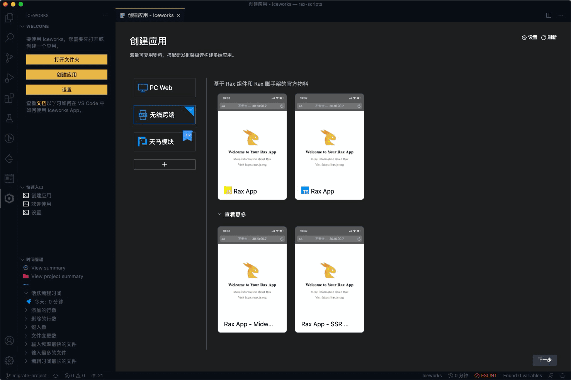This screenshot has width=571, height=380.
Task: Click the 打开文件夹 button
Action: point(67,59)
